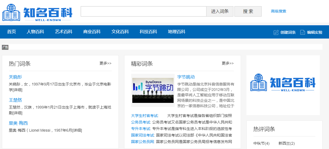Click the 广告 ad label
329x149 pixels.
coord(5,47)
